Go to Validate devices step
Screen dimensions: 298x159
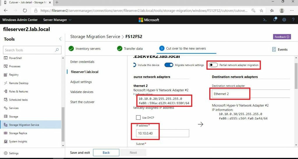coord(82,92)
